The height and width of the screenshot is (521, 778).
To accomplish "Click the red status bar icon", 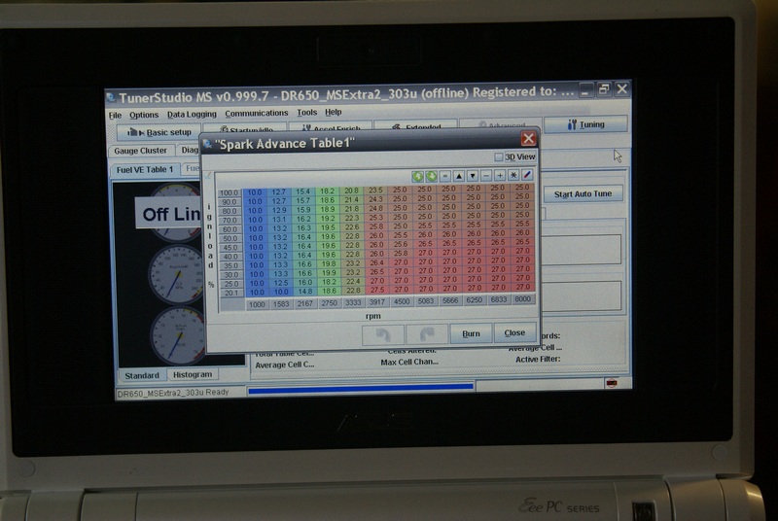I will click(612, 383).
